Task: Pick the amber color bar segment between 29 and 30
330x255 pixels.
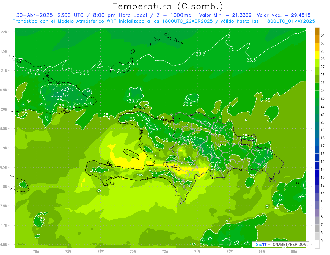Action: [x=317, y=47]
